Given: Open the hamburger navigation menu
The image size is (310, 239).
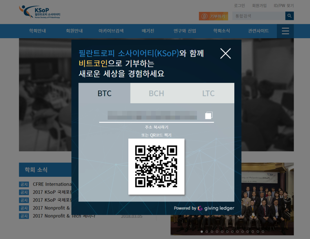Looking at the screenshot, I should (x=285, y=31).
